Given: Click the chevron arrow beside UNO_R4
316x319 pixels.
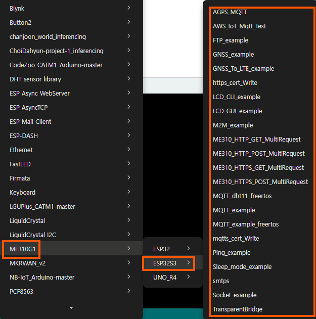Looking at the screenshot, I should point(189,277).
